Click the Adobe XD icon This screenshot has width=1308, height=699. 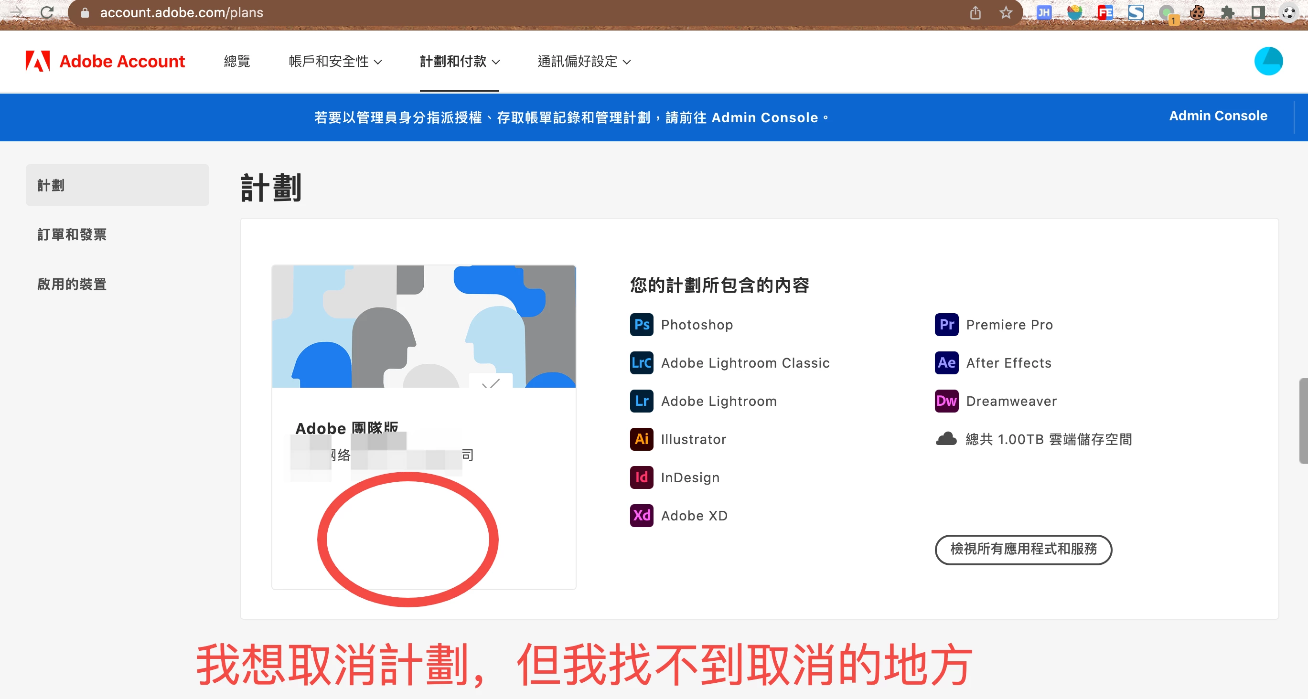coord(641,515)
